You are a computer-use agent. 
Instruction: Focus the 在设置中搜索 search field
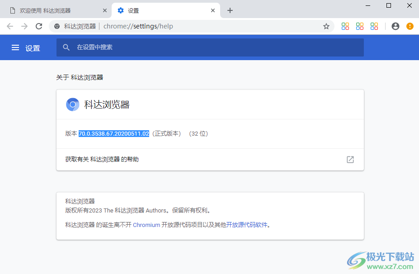point(210,47)
